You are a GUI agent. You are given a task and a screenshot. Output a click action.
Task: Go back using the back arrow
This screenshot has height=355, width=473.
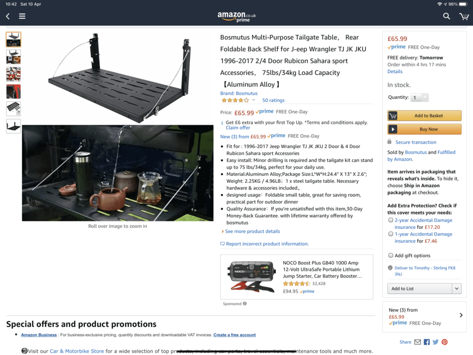tap(8, 16)
